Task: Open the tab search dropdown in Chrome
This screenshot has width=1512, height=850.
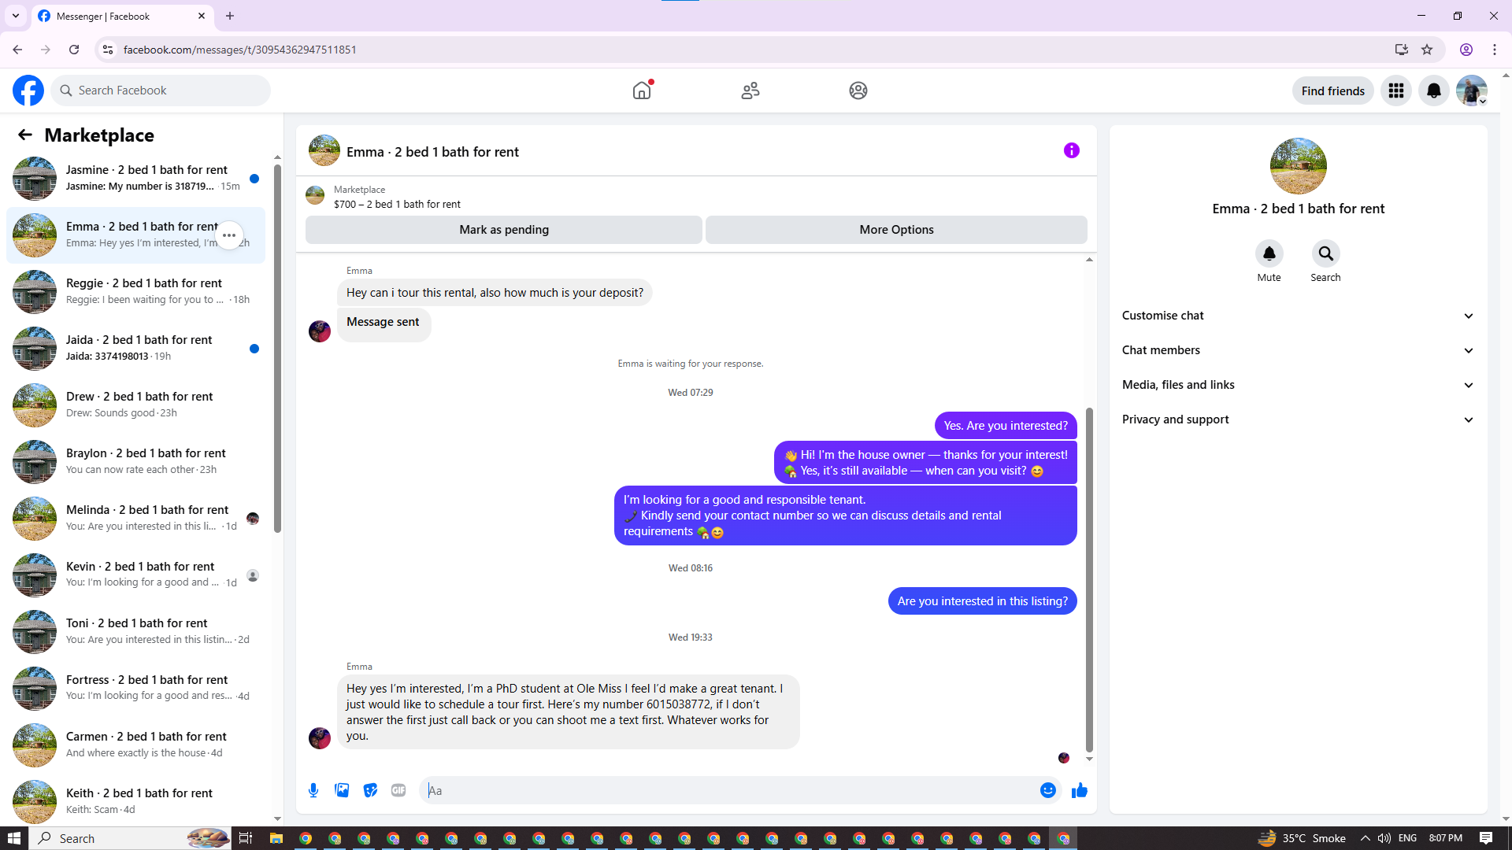Action: [x=16, y=16]
